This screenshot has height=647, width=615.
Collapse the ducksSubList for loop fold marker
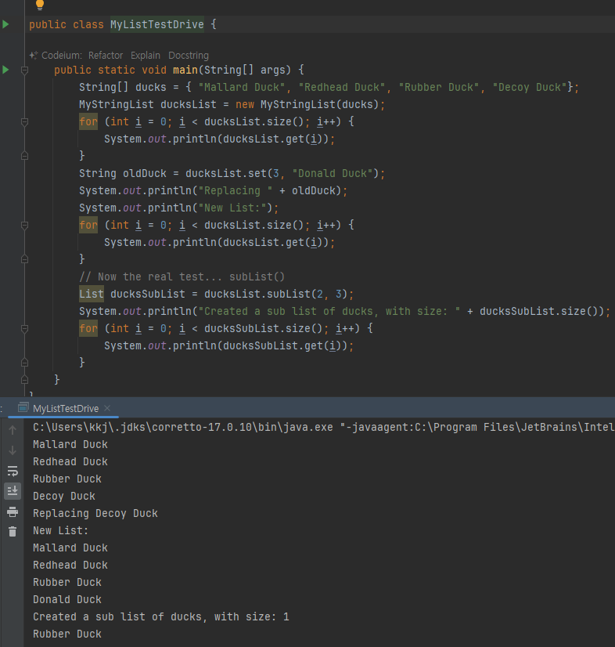[24, 329]
